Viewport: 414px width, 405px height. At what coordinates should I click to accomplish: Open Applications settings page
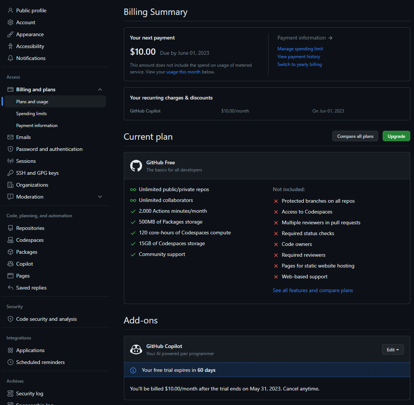(x=30, y=350)
